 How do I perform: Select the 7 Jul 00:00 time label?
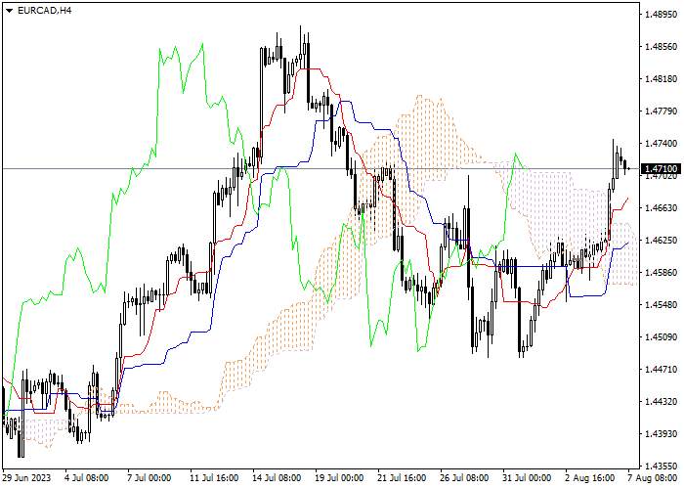(150, 477)
